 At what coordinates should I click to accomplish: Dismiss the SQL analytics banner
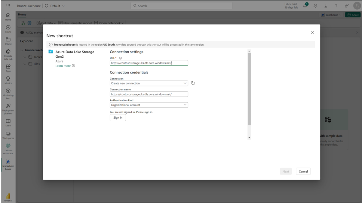357,32
